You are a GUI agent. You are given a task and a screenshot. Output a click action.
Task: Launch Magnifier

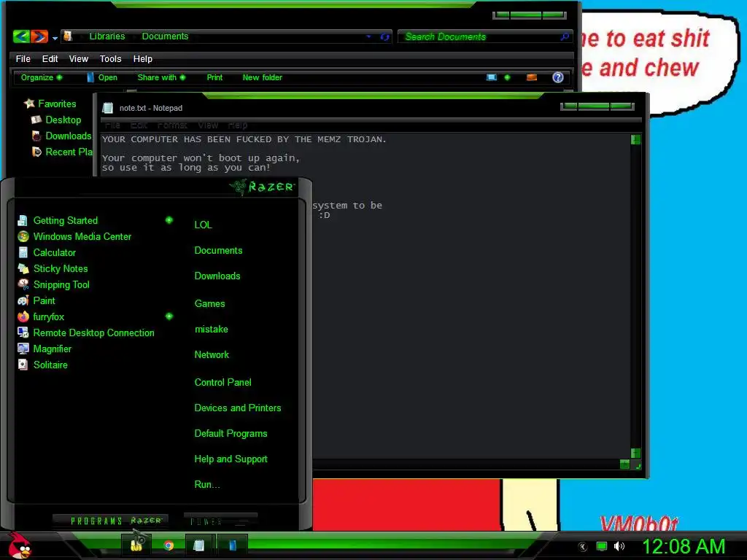click(x=52, y=349)
